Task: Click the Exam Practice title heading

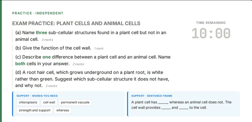Action: [76, 24]
